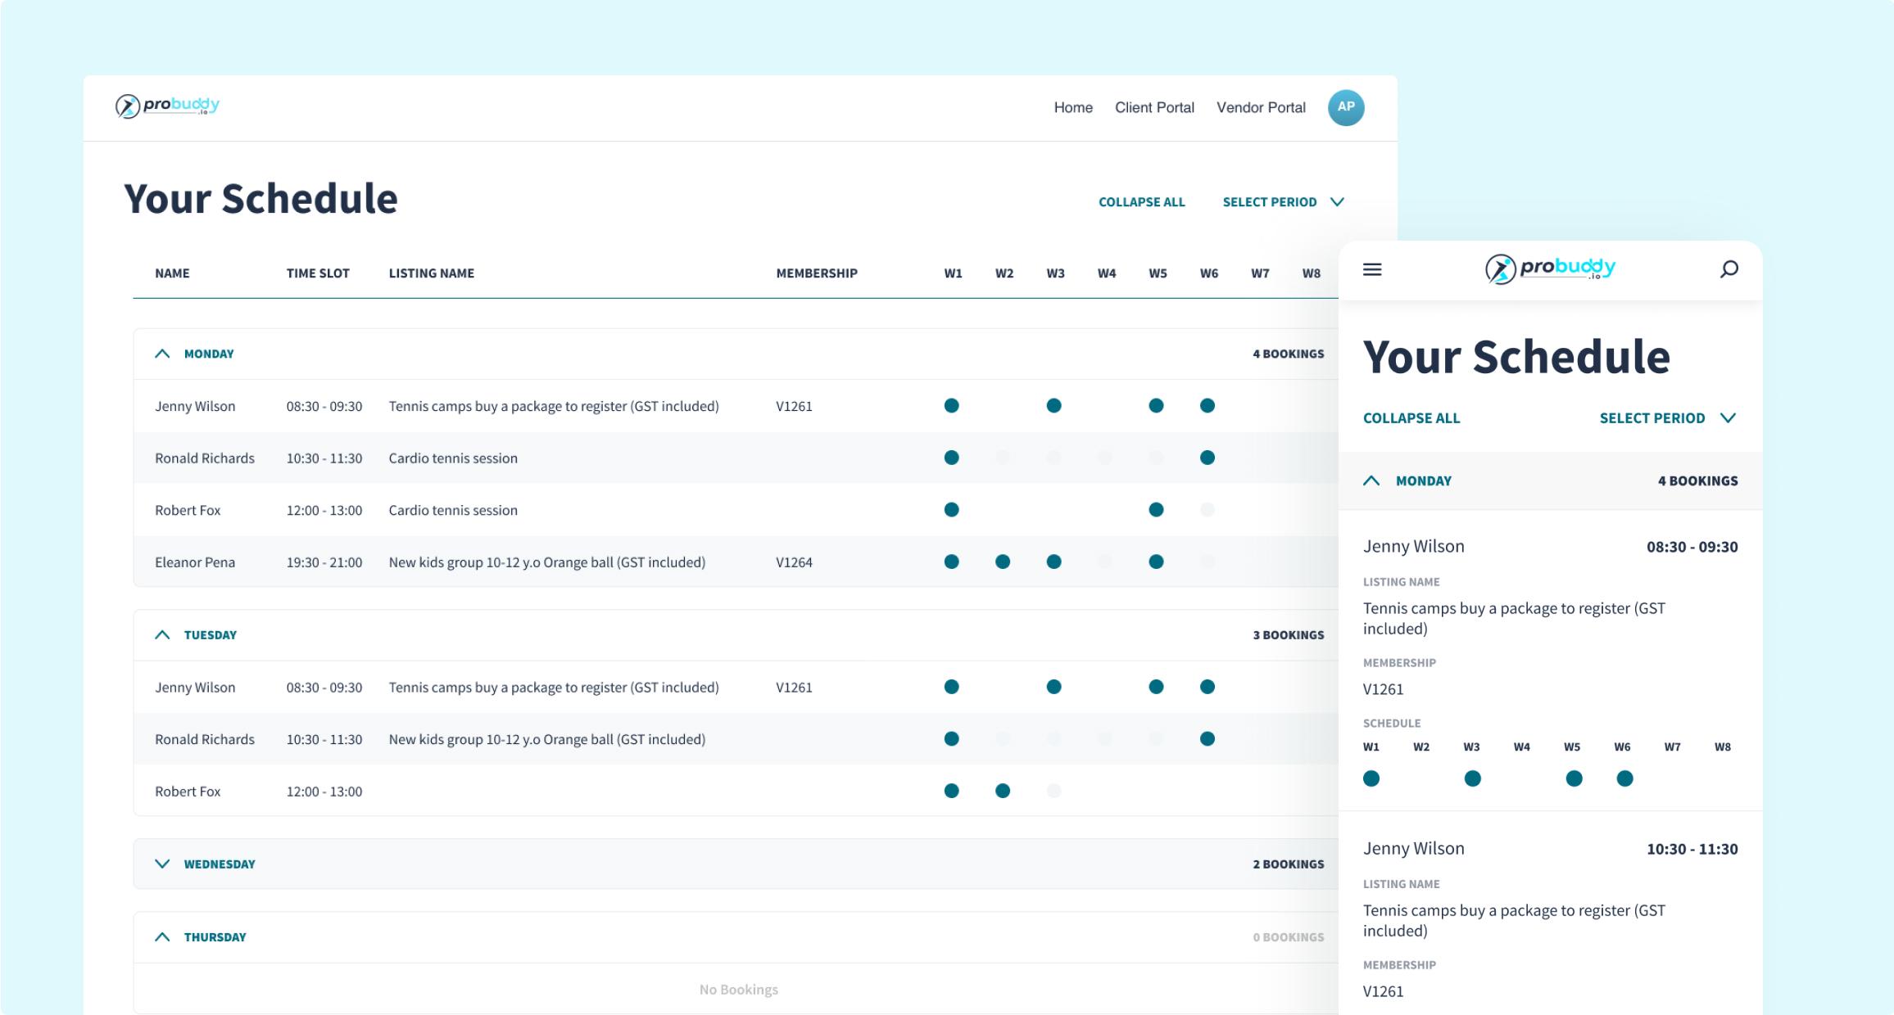Click W6 dot for Monday Ronald Richards
This screenshot has height=1015, width=1894.
point(1207,458)
